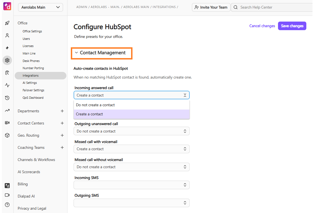The width and height of the screenshot is (313, 213).
Task: Click the Search Help Center field
Action: tap(272, 7)
